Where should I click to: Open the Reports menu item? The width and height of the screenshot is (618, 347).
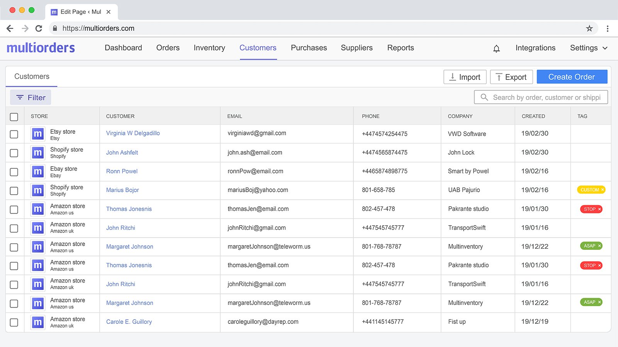click(x=401, y=48)
